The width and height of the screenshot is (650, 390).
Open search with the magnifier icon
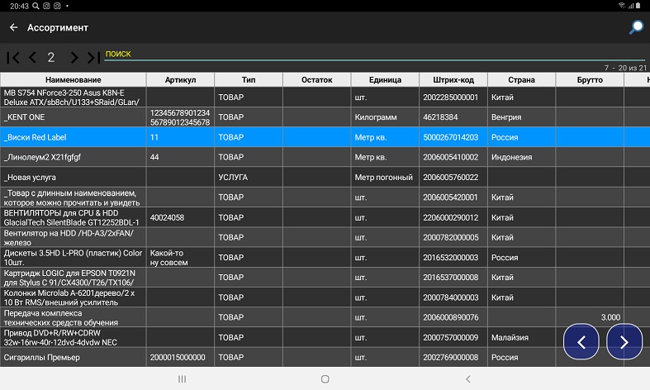636,27
